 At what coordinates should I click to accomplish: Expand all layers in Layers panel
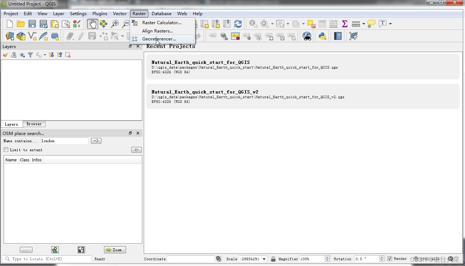(x=51, y=55)
